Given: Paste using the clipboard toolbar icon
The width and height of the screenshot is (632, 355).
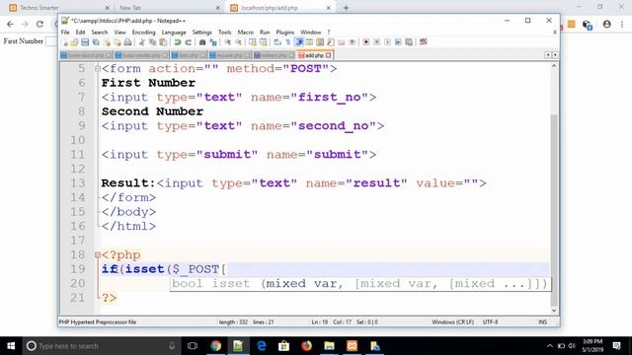Looking at the screenshot, I should coord(163,42).
